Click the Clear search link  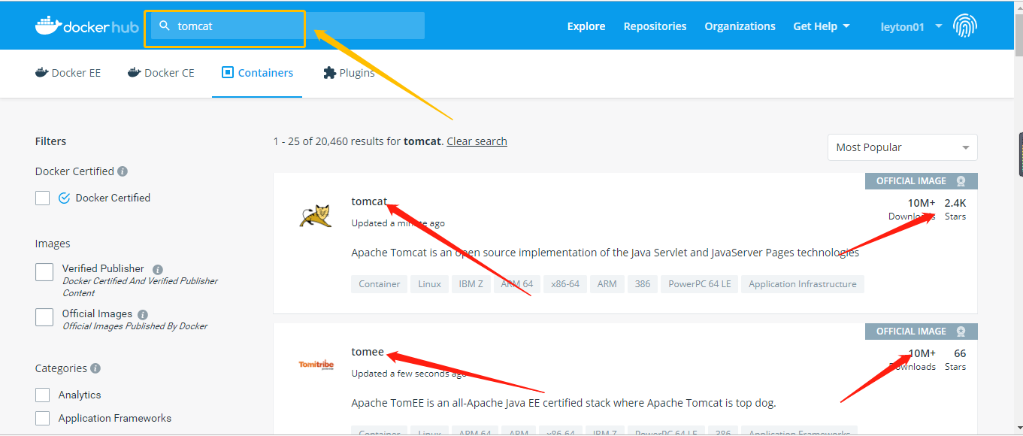pyautogui.click(x=477, y=141)
